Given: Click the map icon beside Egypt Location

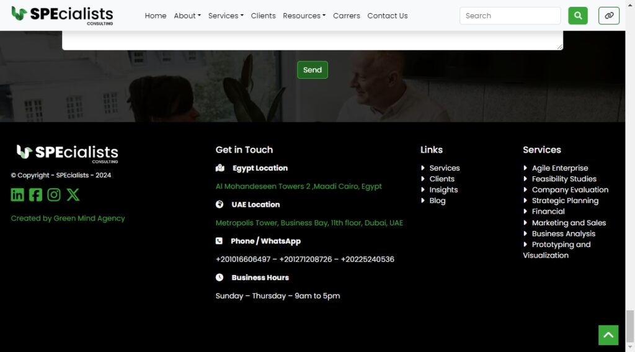Looking at the screenshot, I should [220, 168].
